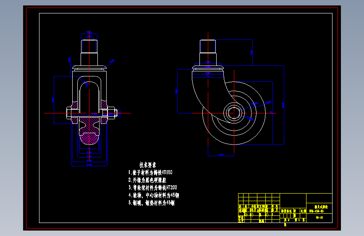This screenshot has width=364, height=236.
Task: Select note line 2 about black hard rubber
Action: (x=147, y=180)
